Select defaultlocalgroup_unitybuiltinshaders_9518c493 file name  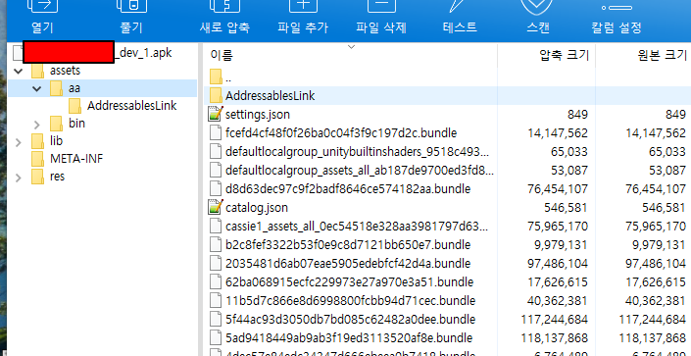pyautogui.click(x=357, y=151)
